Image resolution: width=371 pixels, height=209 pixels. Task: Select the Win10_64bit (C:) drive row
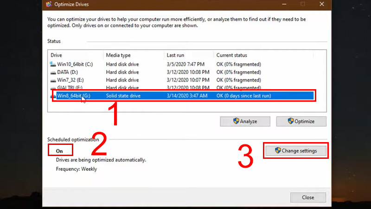[181, 64]
